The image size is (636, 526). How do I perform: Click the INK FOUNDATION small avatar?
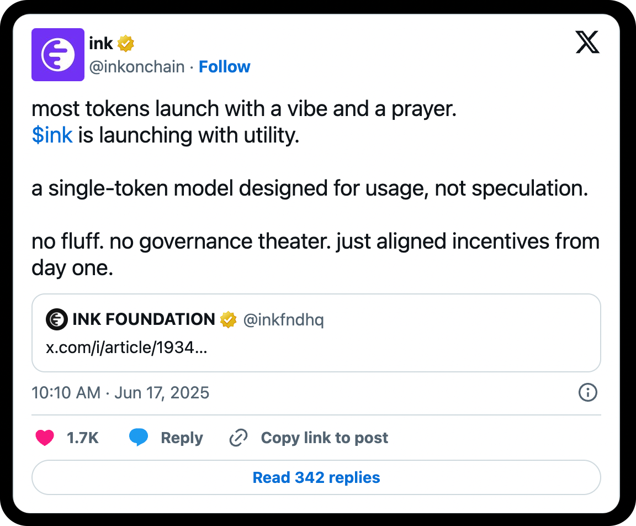(x=56, y=319)
